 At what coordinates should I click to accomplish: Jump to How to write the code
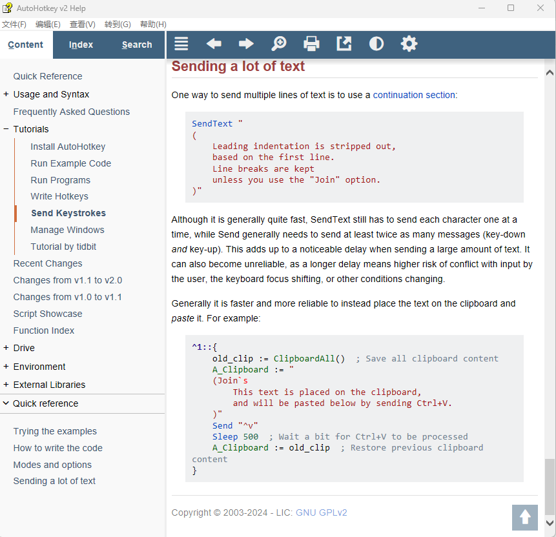(58, 448)
